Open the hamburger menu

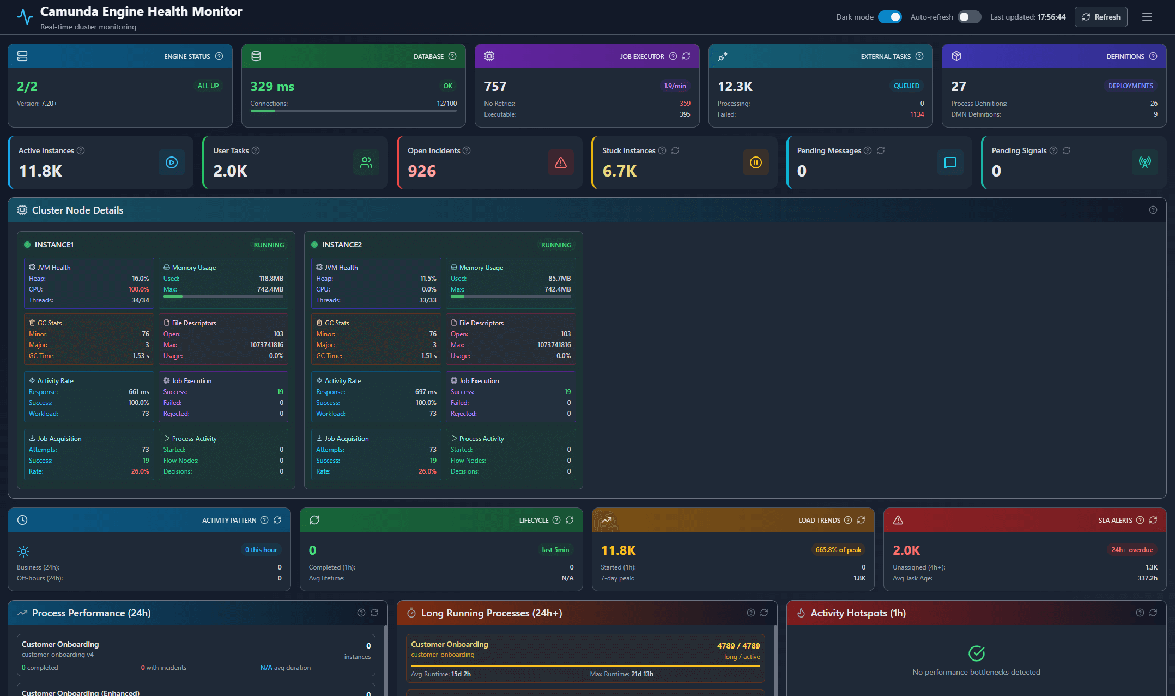1147,17
